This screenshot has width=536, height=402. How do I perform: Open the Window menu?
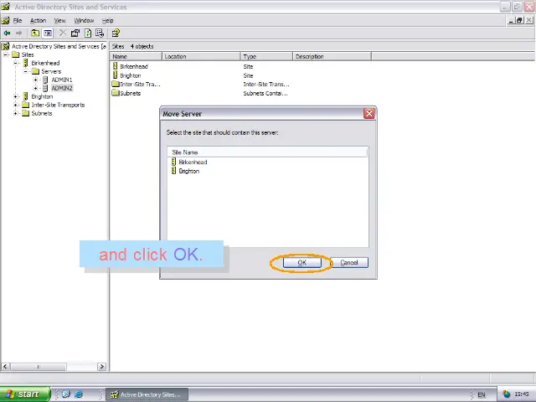(84, 20)
